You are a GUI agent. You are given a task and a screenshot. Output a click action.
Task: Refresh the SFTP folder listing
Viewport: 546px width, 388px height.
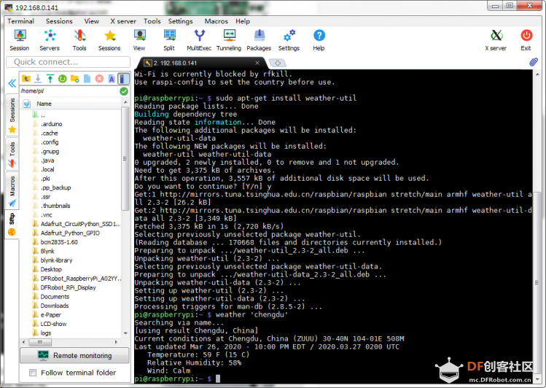(x=63, y=79)
